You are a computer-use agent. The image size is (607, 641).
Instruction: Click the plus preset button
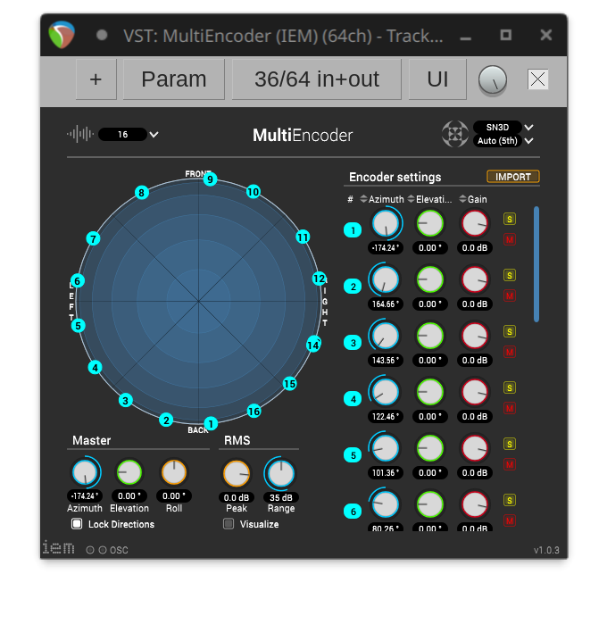(x=96, y=79)
